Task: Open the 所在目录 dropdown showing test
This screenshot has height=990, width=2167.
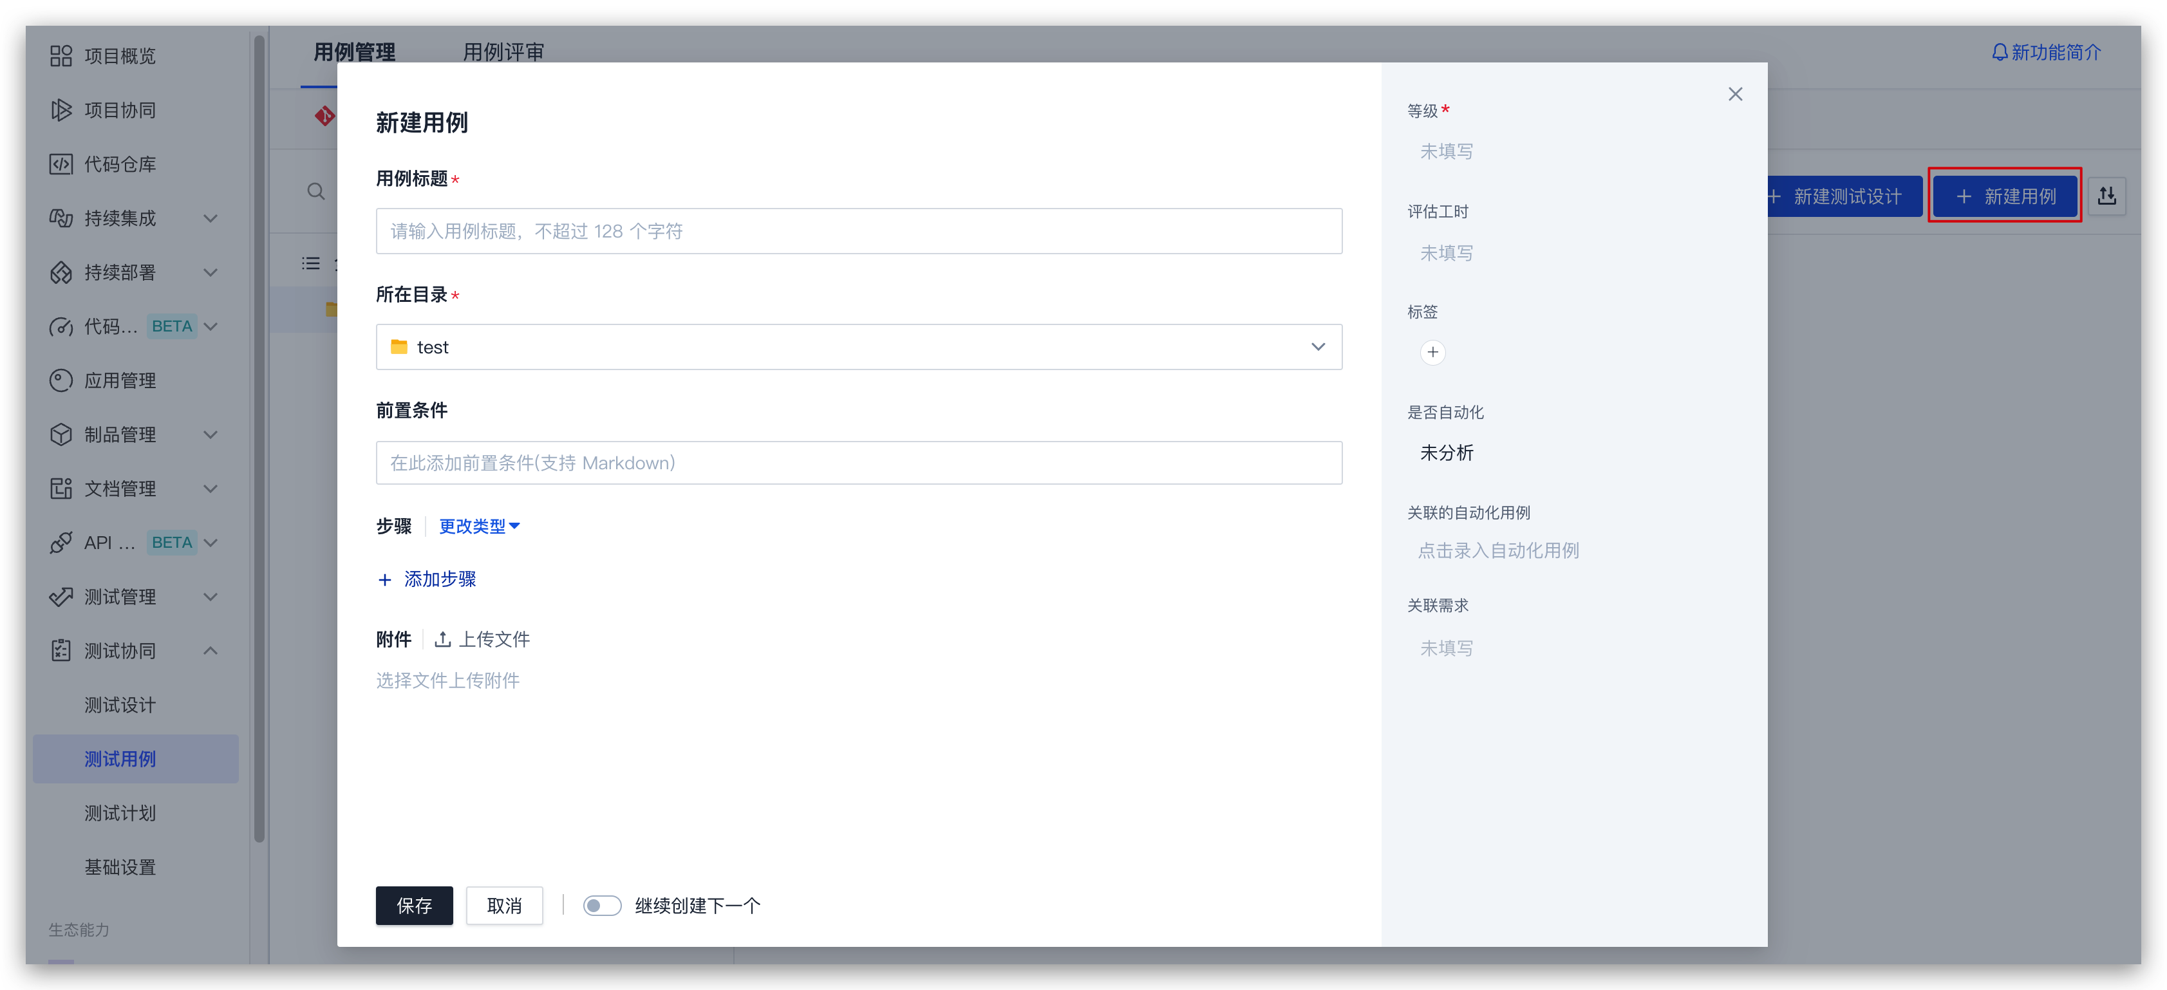Action: [x=859, y=348]
